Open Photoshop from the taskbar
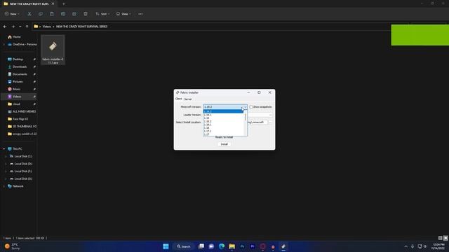Viewport: 449px width, 252px height. [x=242, y=246]
